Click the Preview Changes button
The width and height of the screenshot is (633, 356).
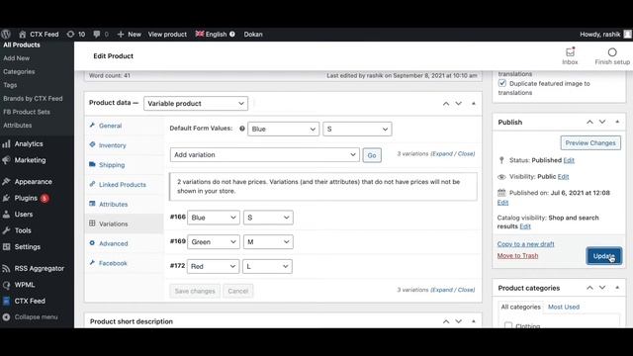coord(590,142)
